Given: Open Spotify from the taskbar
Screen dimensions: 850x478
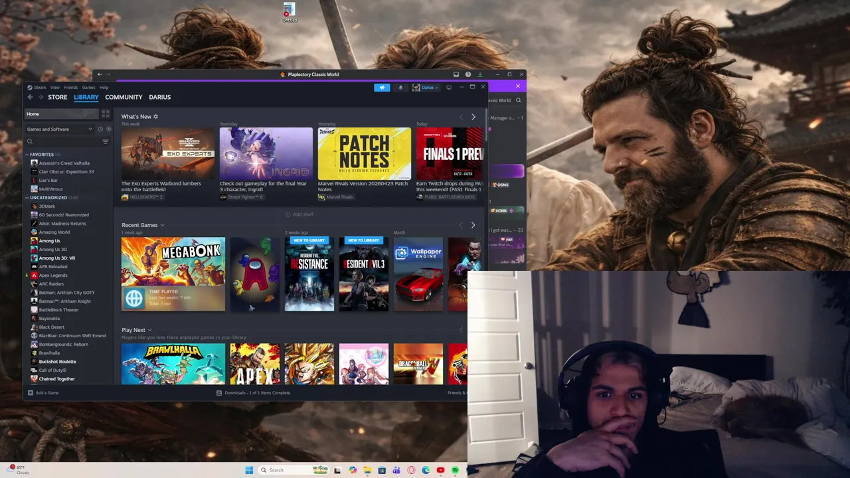Looking at the screenshot, I should click(x=455, y=470).
